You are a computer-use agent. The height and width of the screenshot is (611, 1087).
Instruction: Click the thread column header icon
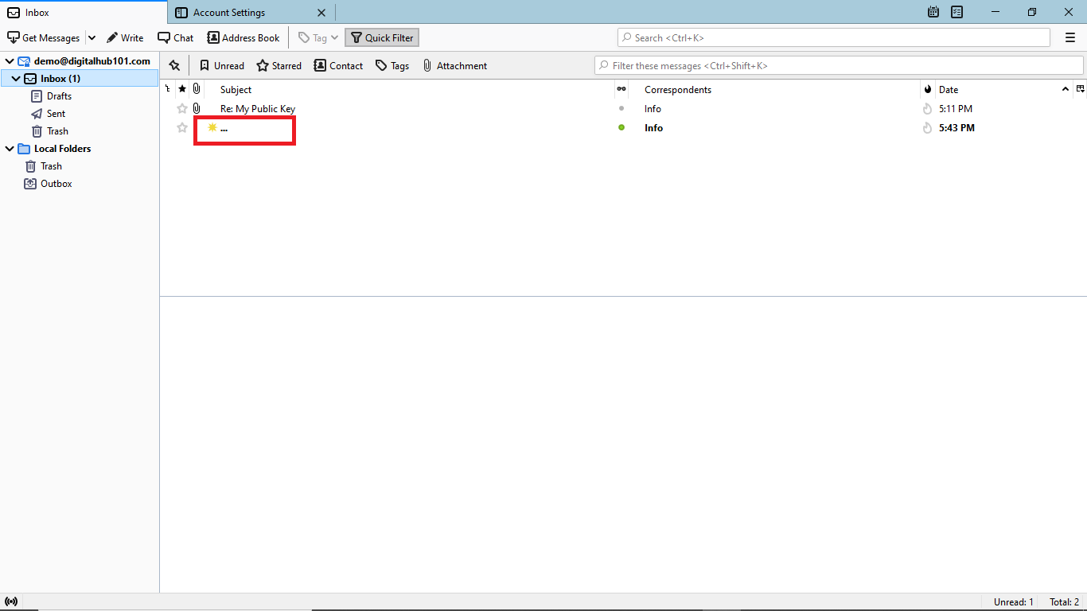167,89
